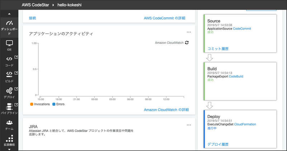Open the Extensions (拡張機能) sidebar icon
The image size is (287, 151).
coord(9,138)
